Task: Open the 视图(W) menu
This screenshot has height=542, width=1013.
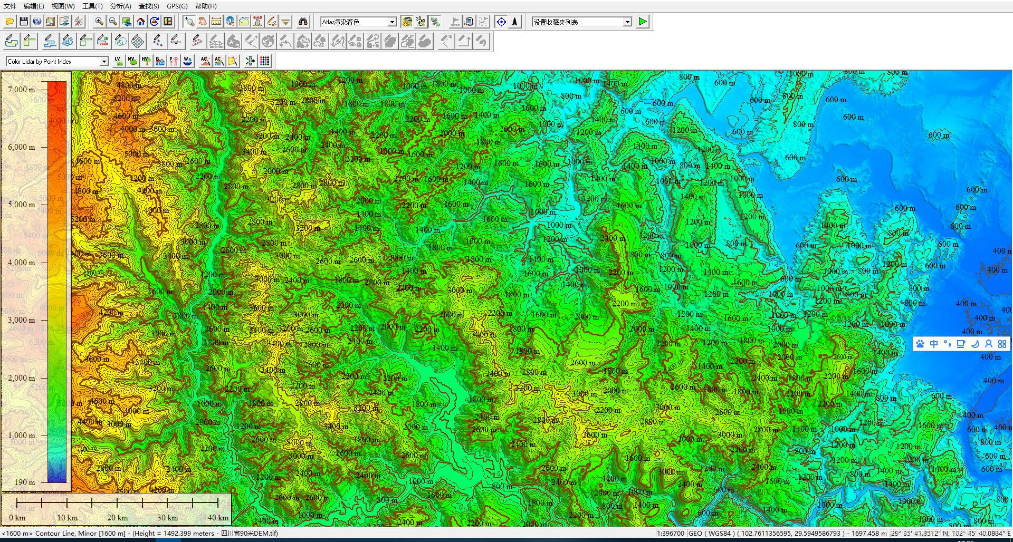Action: tap(63, 6)
